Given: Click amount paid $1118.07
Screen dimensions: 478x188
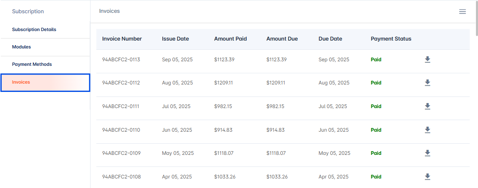Looking at the screenshot, I should click(x=224, y=153).
